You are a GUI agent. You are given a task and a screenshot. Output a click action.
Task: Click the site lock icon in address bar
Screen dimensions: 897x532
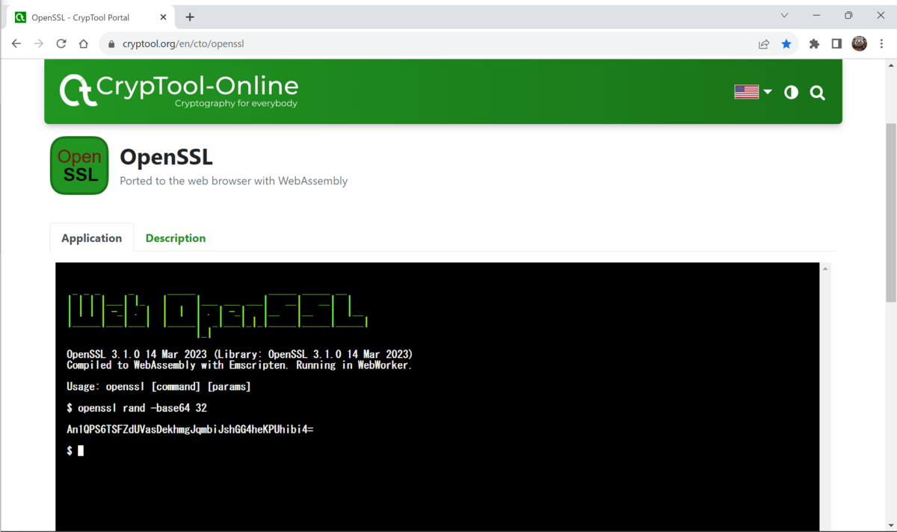click(111, 43)
